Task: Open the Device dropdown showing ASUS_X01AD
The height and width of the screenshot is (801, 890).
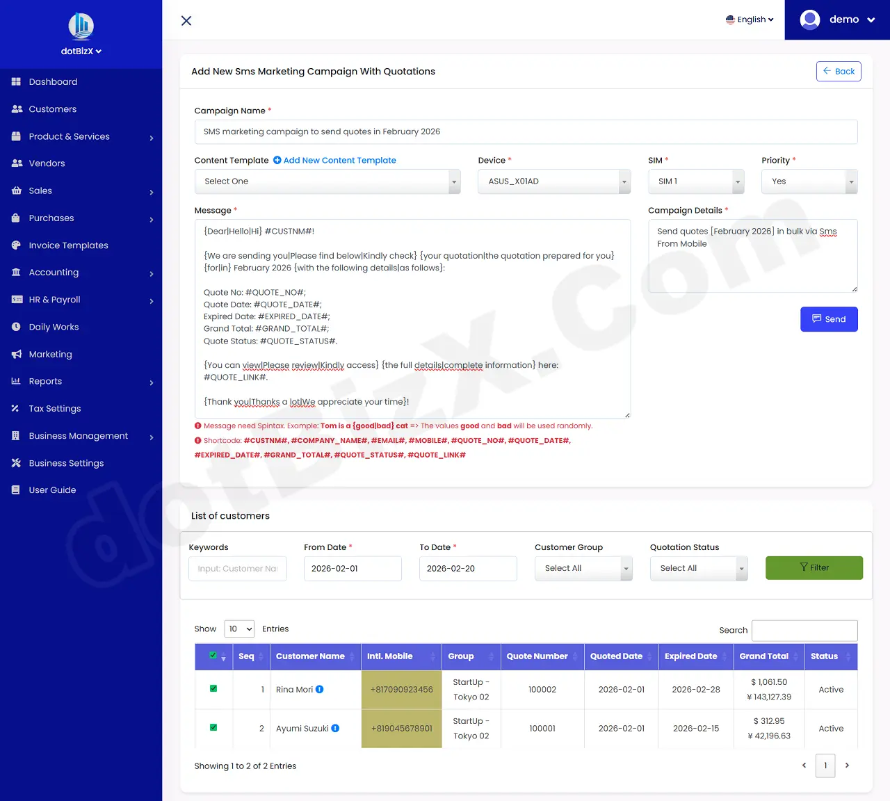Action: 553,181
